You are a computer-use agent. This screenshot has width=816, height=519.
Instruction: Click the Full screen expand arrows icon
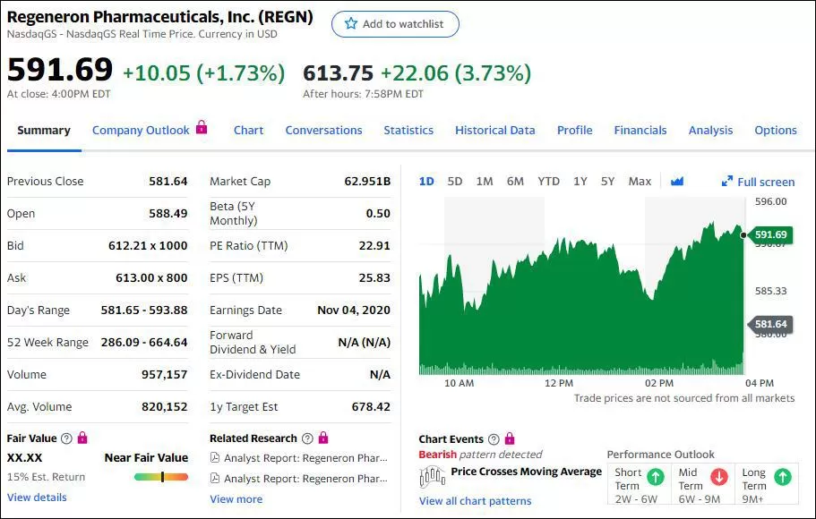pyautogui.click(x=727, y=181)
